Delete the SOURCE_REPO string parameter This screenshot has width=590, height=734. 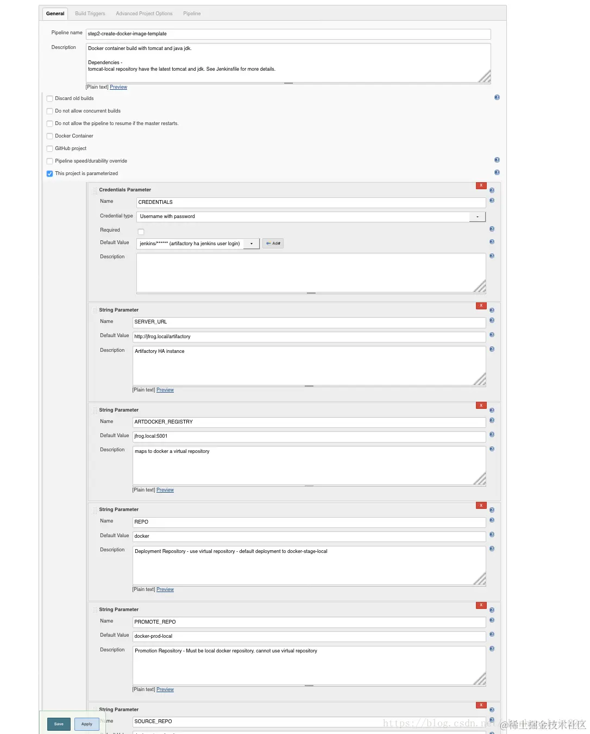(x=481, y=705)
